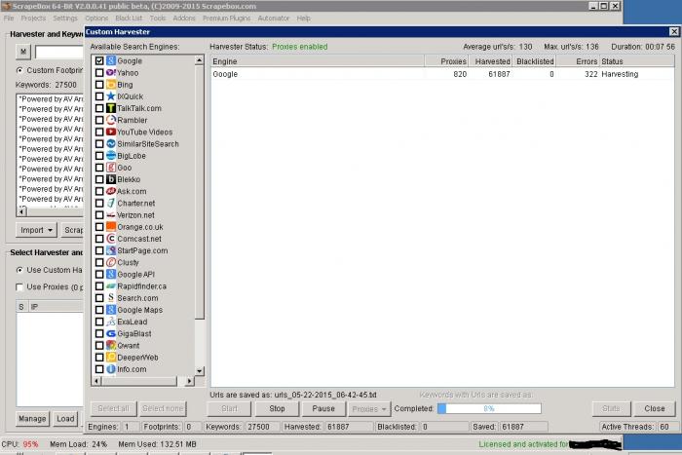The image size is (682, 455).
Task: Click the Google API icon
Action: [x=111, y=274]
